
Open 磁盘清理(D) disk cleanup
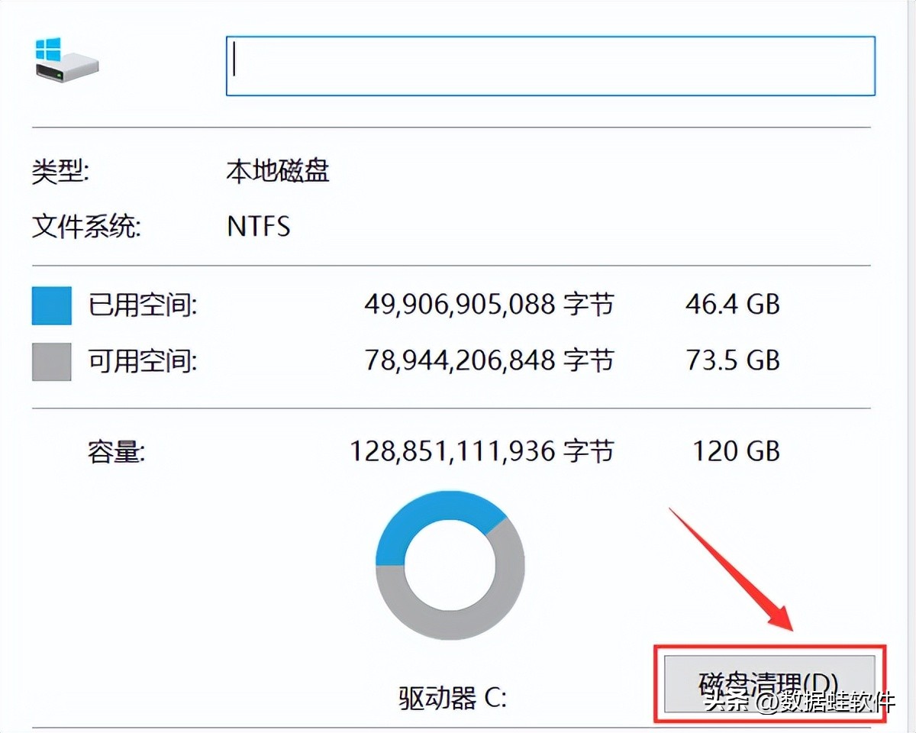tap(769, 683)
